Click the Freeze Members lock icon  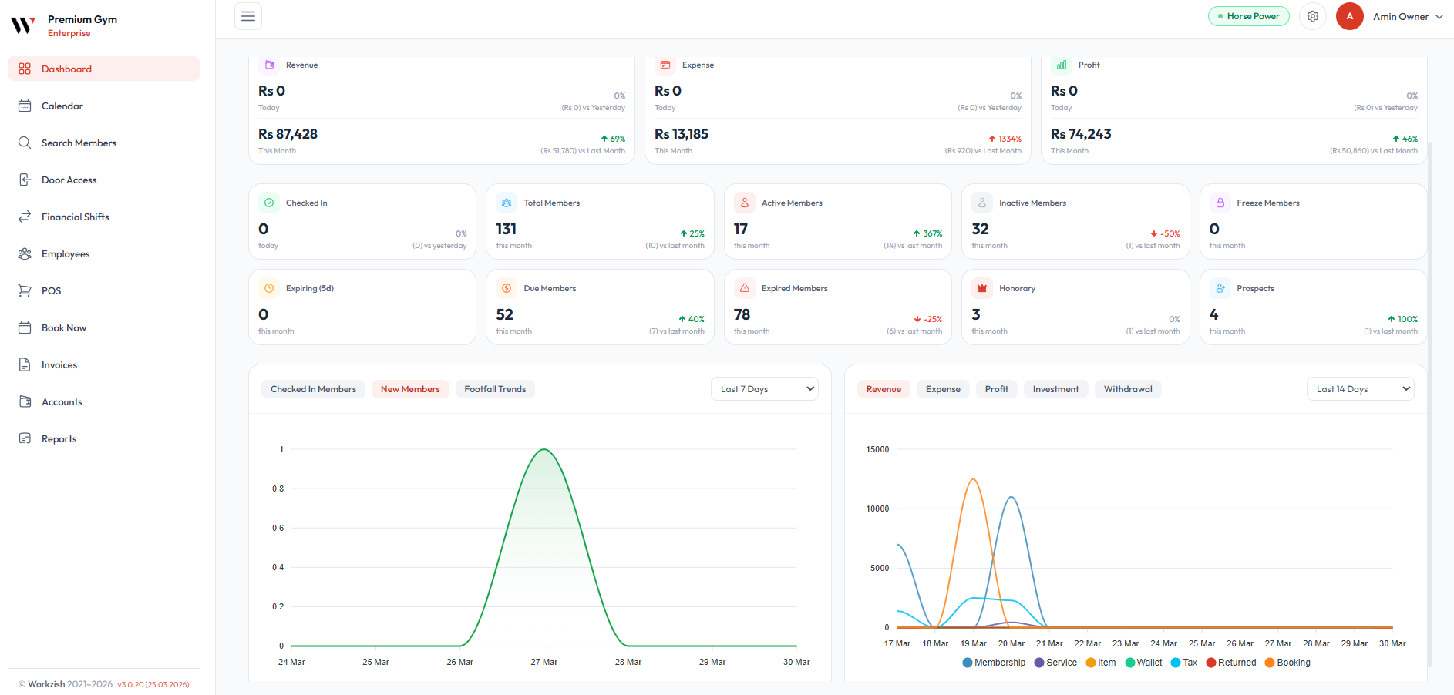point(1220,203)
